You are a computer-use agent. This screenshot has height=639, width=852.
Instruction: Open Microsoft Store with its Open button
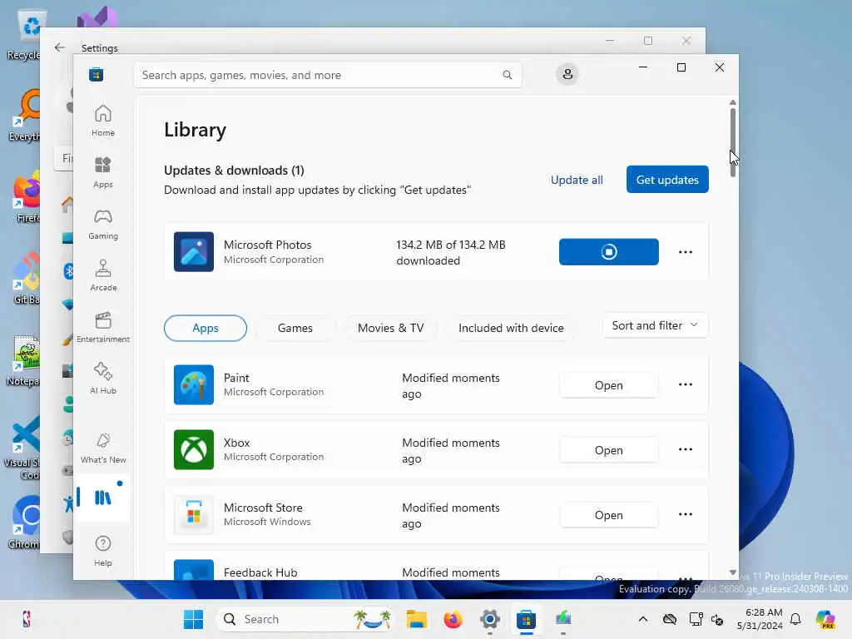(x=608, y=515)
